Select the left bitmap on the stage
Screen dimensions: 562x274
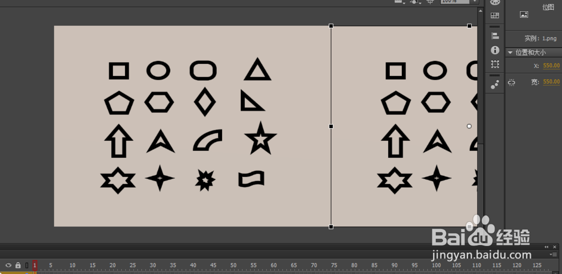192,126
